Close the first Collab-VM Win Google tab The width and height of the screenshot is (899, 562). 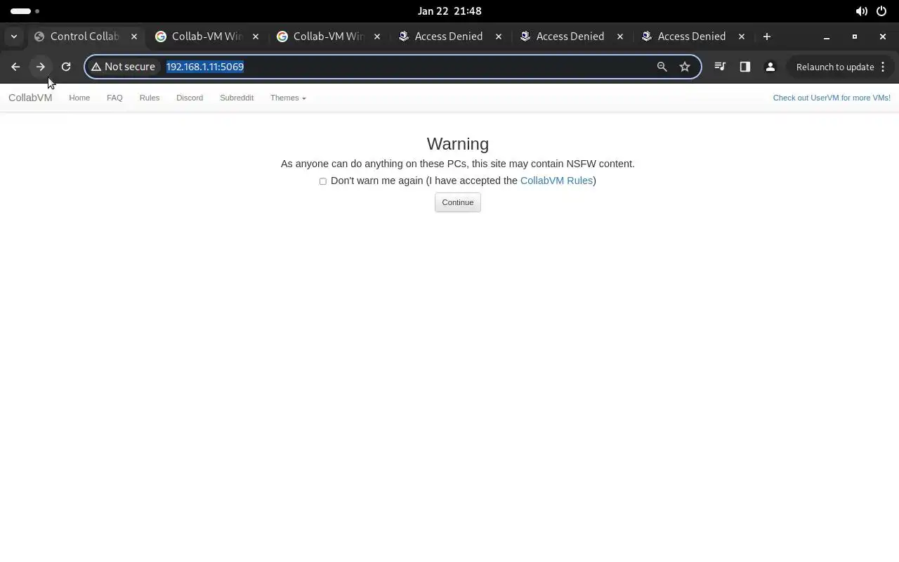256,37
